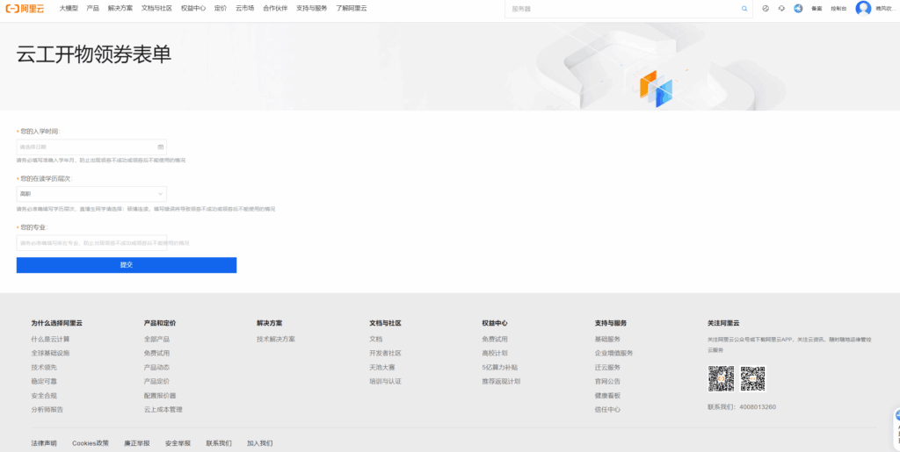Open the 解决方案 menu in top navigation
This screenshot has width=900, height=452.
click(120, 8)
